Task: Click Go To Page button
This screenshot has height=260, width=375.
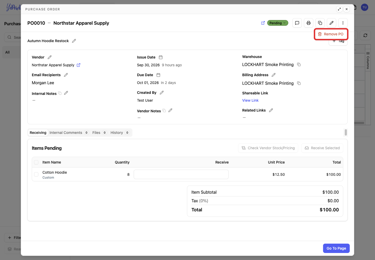Action: pos(336,248)
